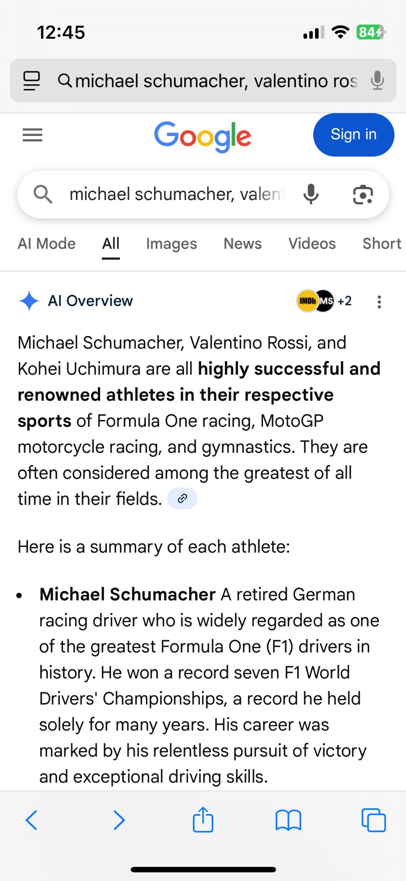This screenshot has height=881, width=406.
Task: Open the Google hamburger menu
Action: coord(33,135)
